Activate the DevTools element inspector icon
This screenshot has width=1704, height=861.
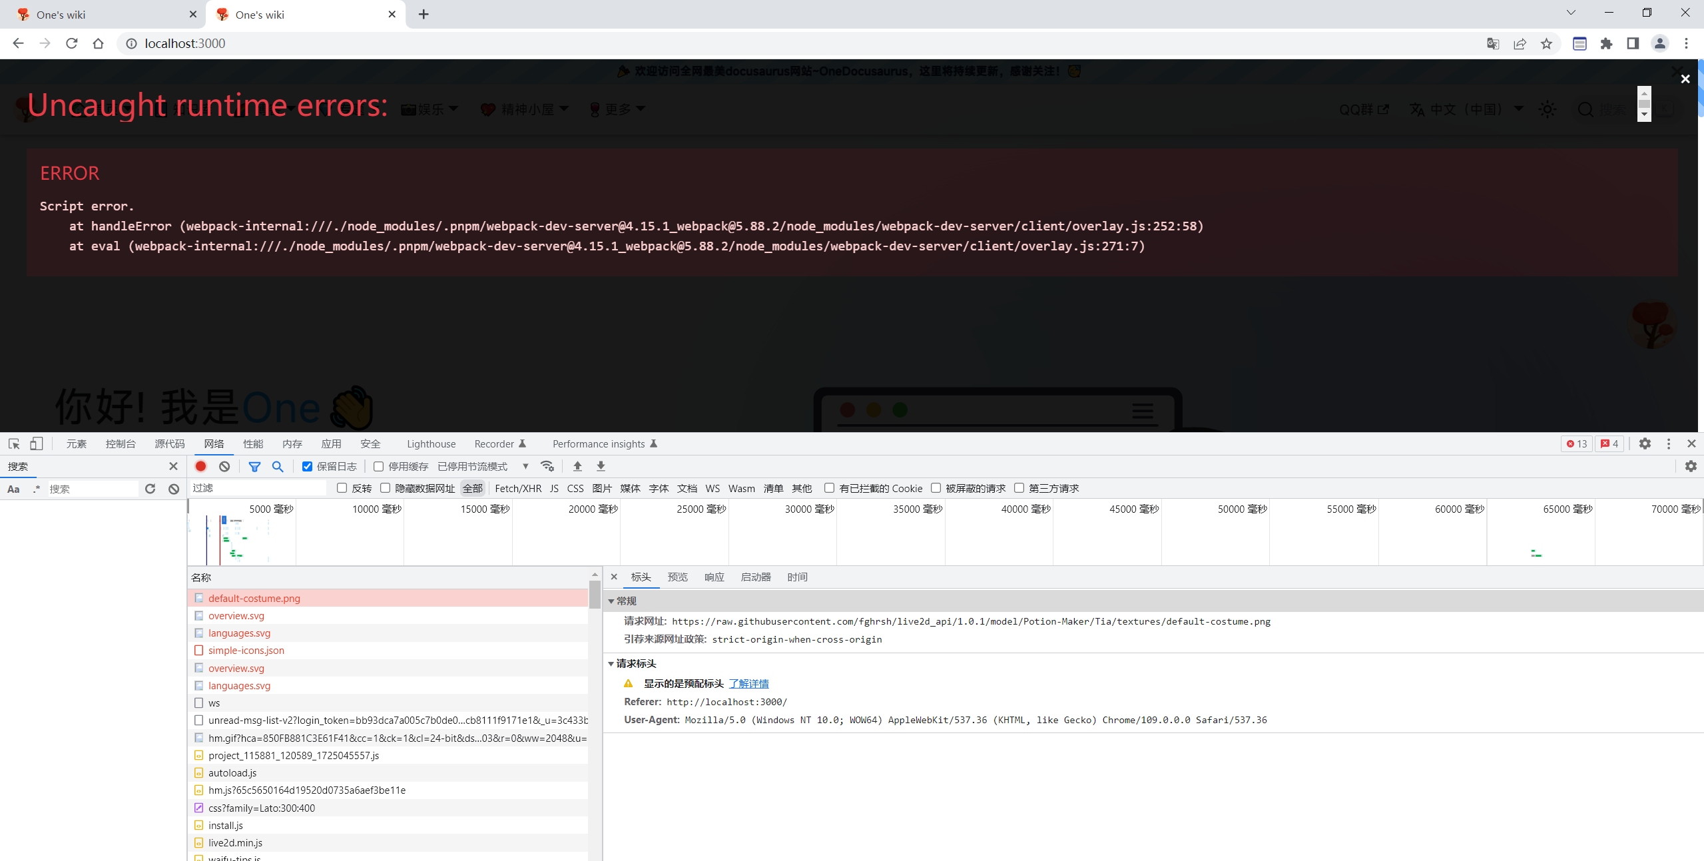14,443
